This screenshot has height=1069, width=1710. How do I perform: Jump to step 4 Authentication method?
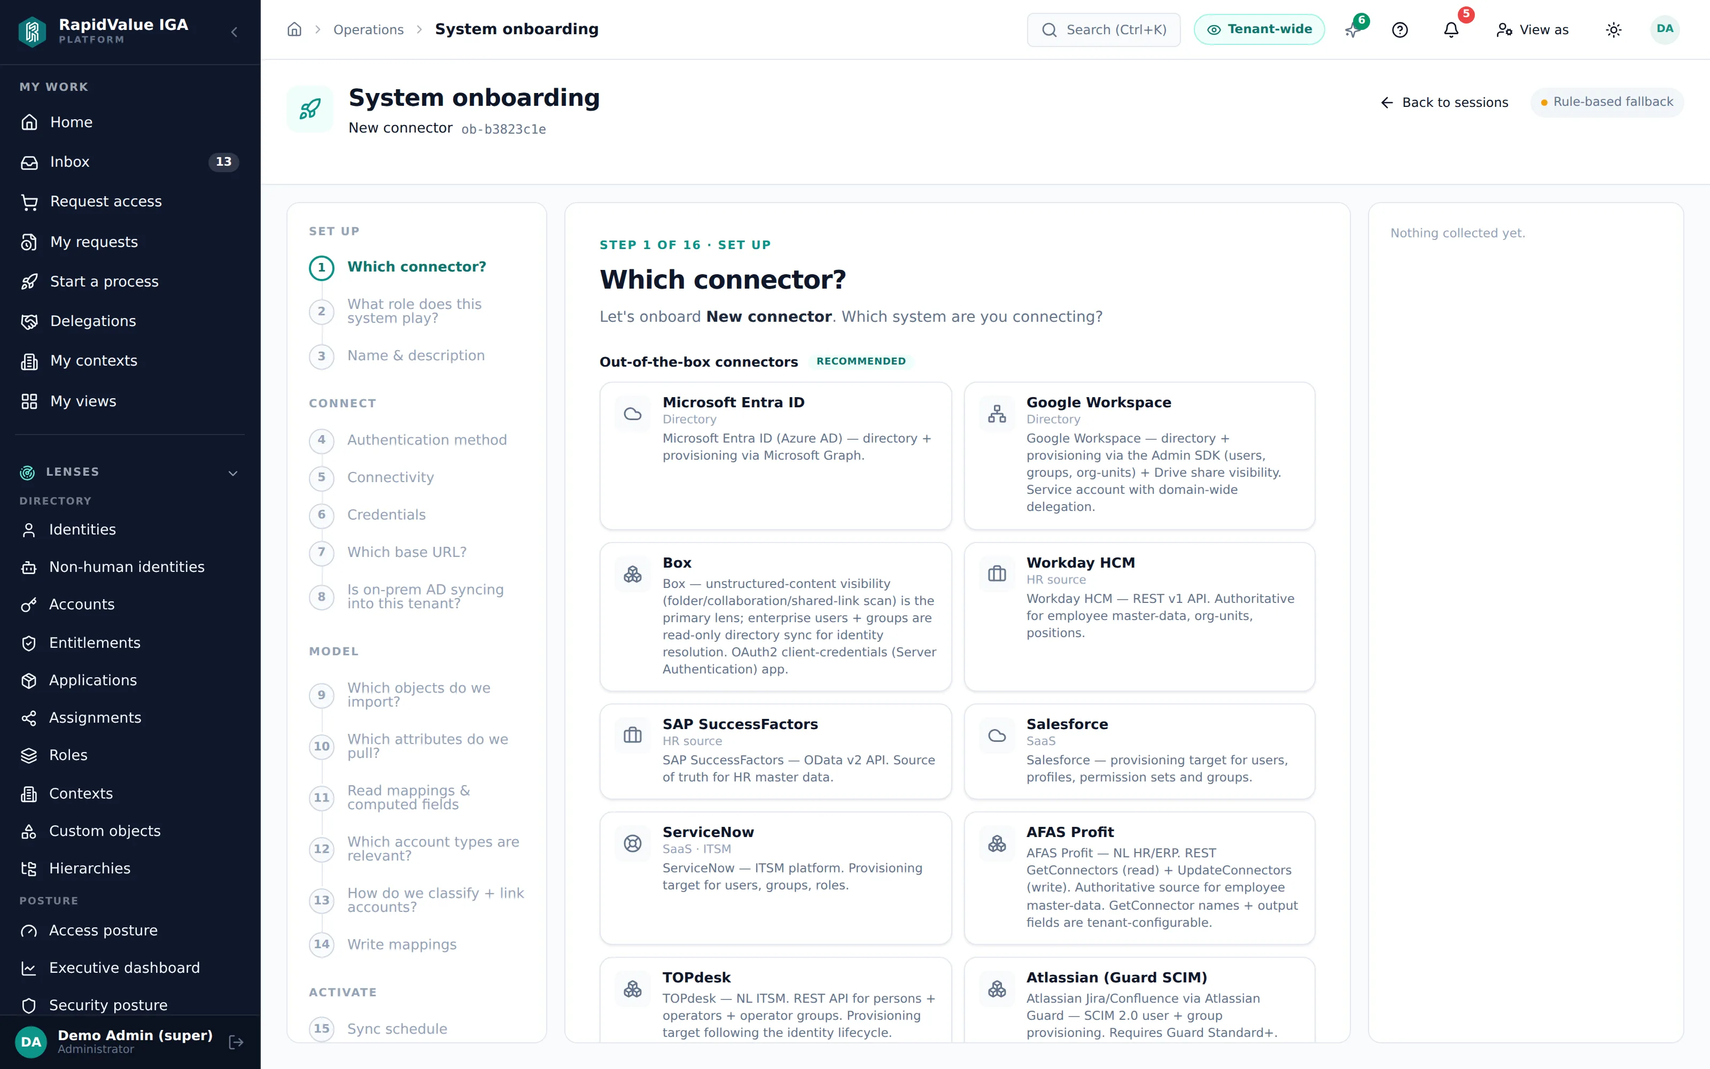click(x=416, y=440)
